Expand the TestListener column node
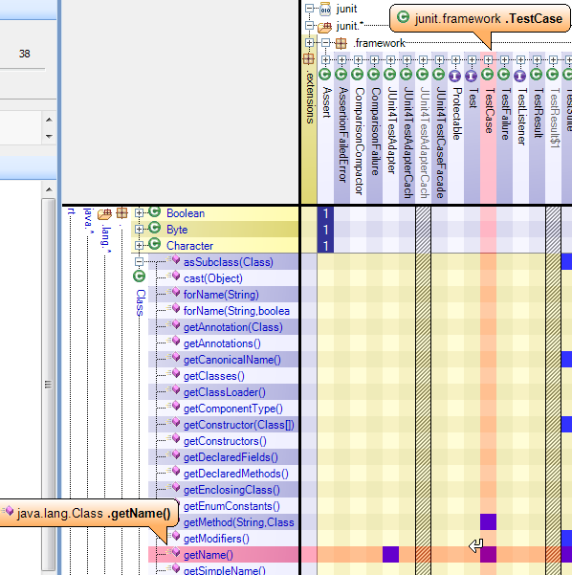572x575 pixels. tap(520, 59)
